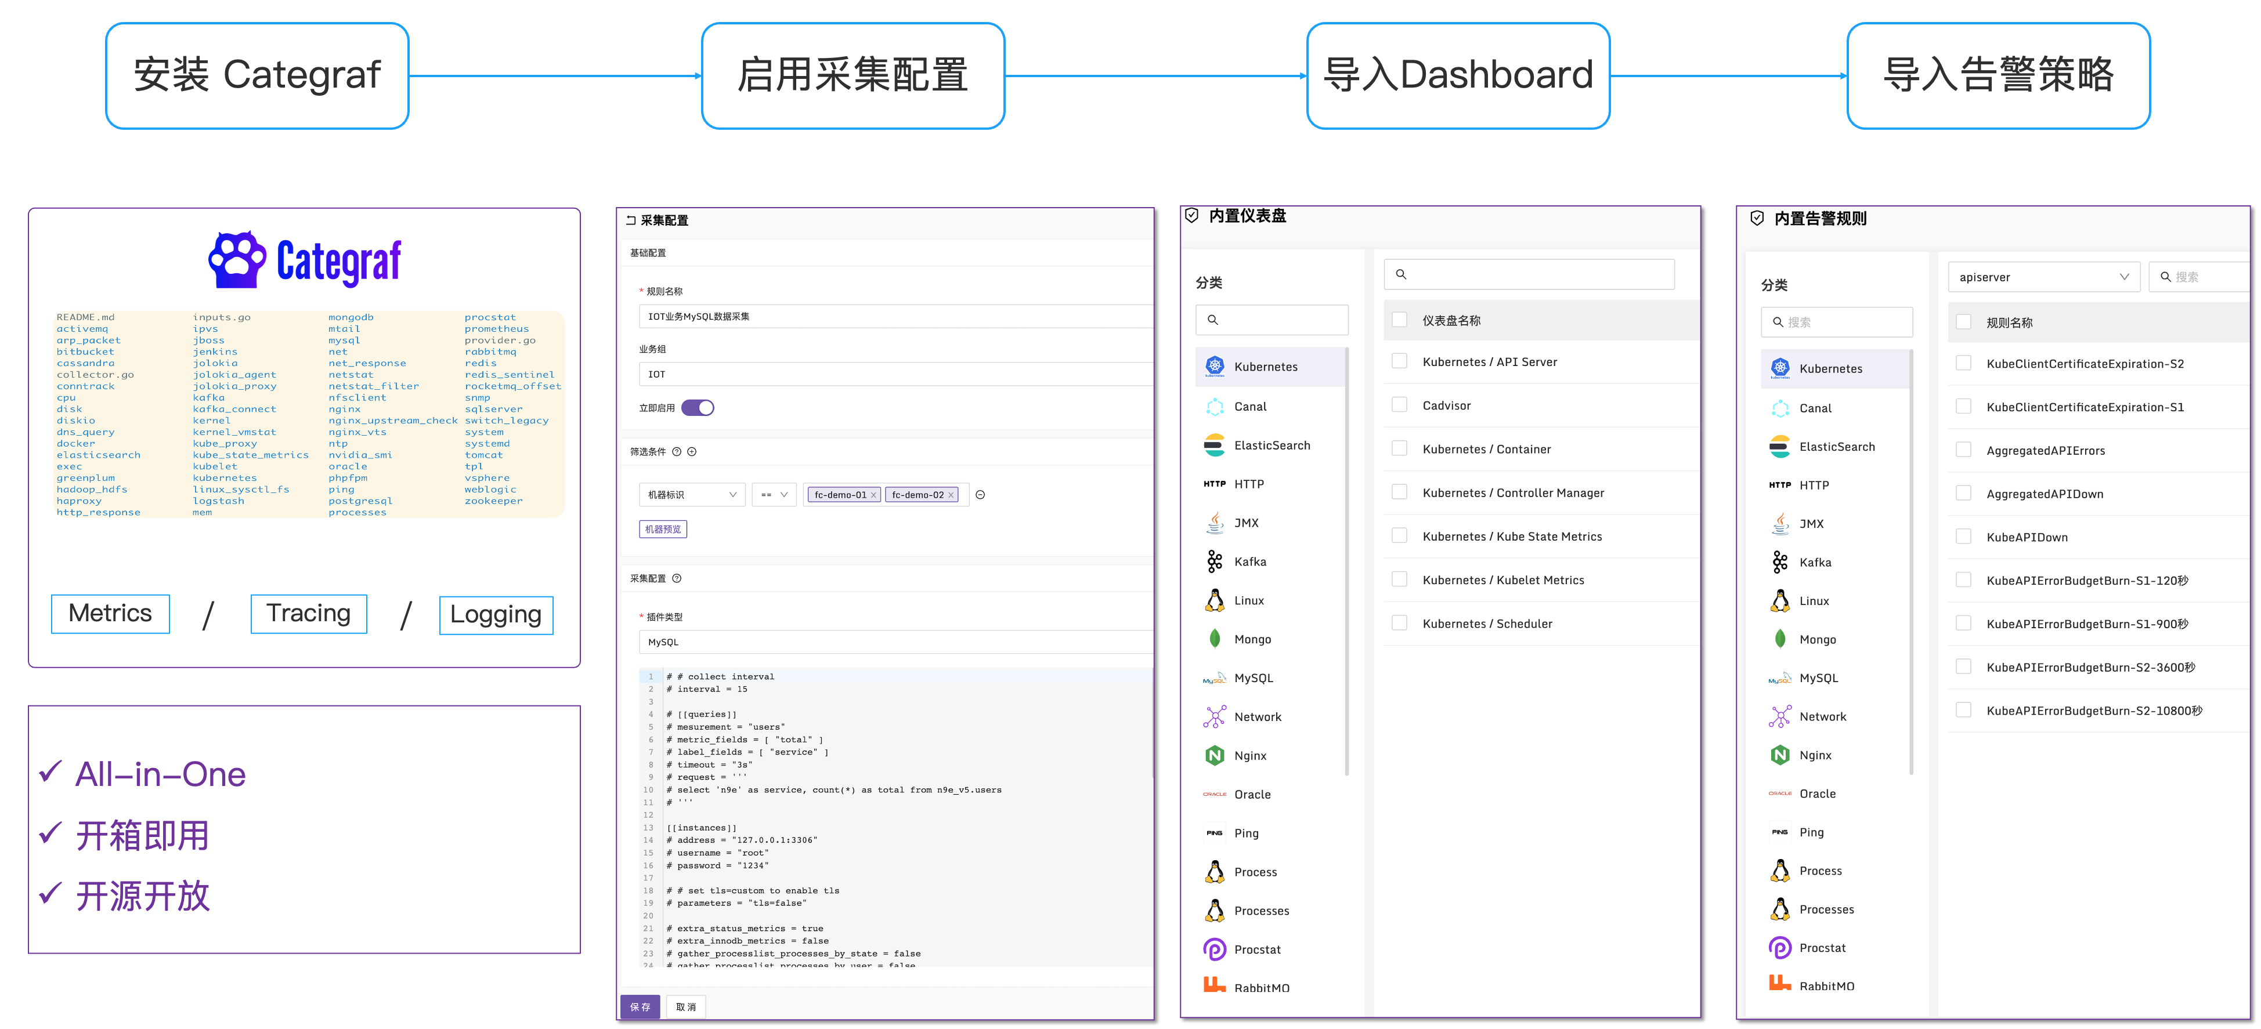This screenshot has width=2261, height=1029.
Task: Click the Kafka icon in alert rule categories
Action: point(1779,562)
